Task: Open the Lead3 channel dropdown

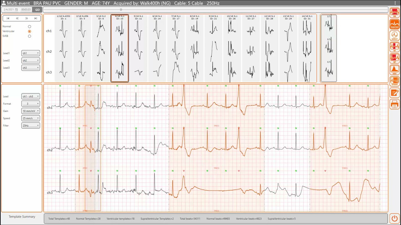Action: point(30,67)
